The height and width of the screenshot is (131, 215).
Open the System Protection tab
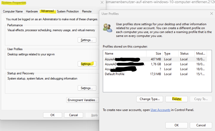pyautogui.click(x=68, y=11)
